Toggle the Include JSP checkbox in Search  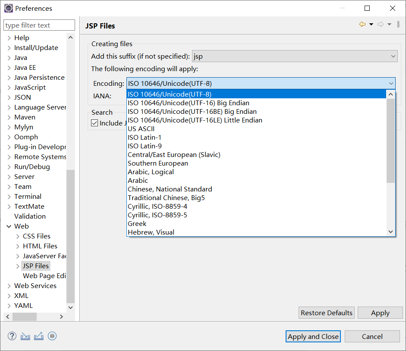[x=94, y=123]
